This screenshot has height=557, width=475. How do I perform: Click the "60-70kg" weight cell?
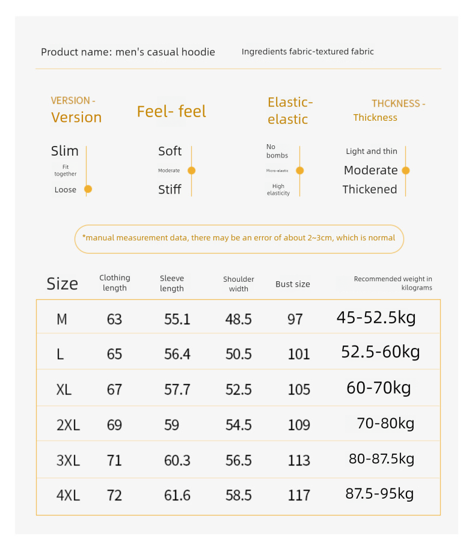tap(378, 388)
